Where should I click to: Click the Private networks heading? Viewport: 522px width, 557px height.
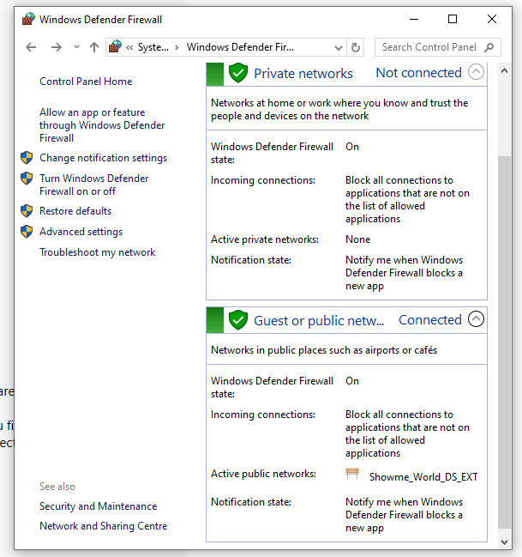coord(303,74)
